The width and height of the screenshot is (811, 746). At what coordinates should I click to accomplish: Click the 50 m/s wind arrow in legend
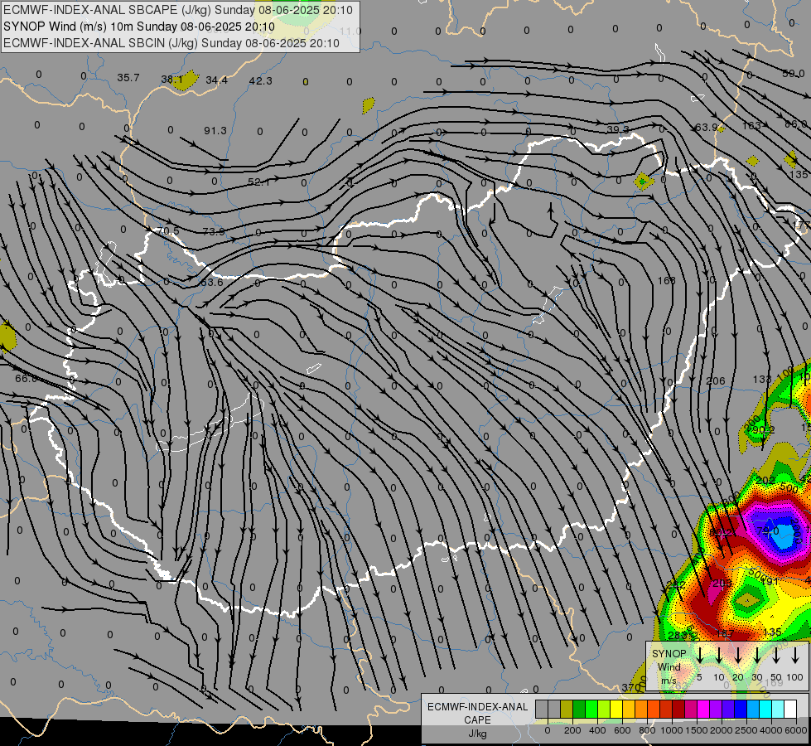pos(776,655)
